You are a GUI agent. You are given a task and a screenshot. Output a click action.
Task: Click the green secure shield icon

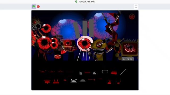click(76, 2)
